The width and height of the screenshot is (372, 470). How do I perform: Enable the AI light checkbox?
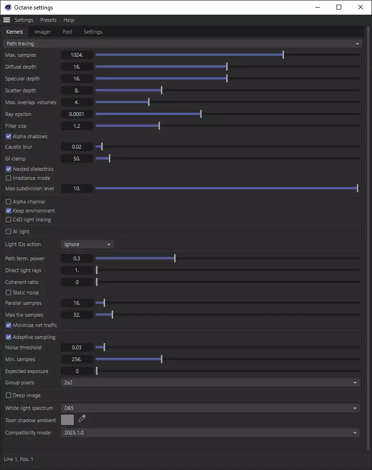pyautogui.click(x=9, y=231)
